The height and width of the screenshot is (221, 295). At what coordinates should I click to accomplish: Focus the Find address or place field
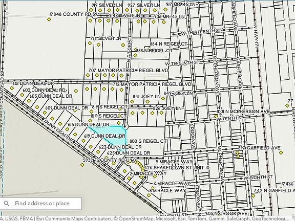click(40, 203)
